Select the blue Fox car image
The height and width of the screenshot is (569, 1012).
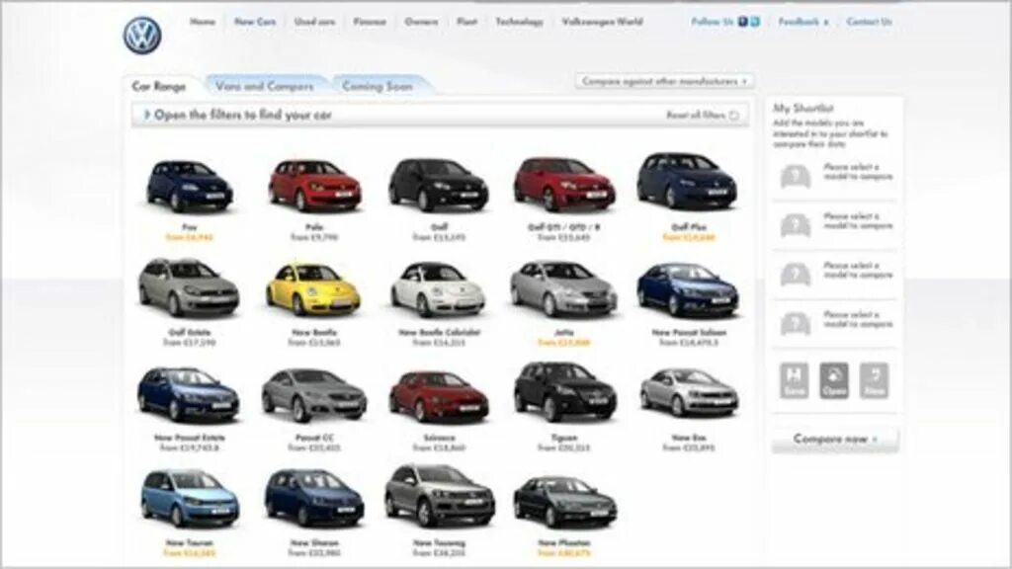[x=189, y=186]
